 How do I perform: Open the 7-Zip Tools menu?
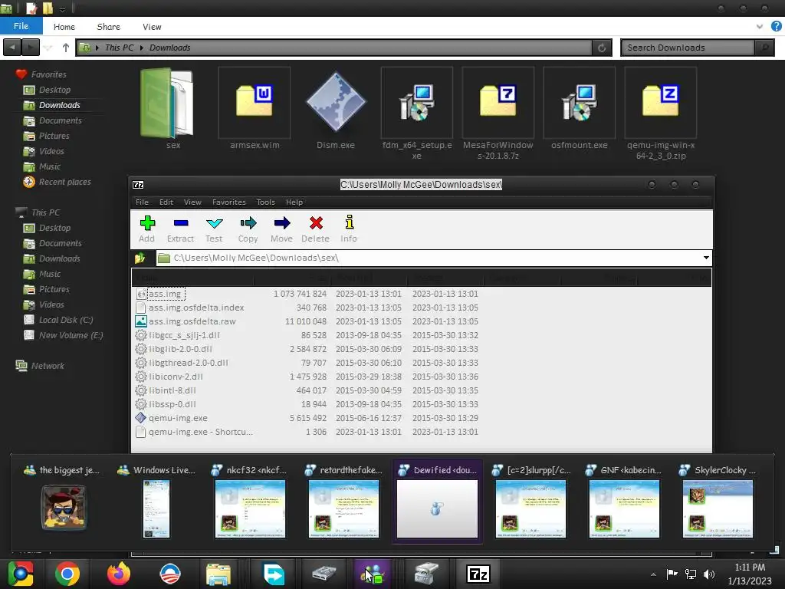pos(266,202)
